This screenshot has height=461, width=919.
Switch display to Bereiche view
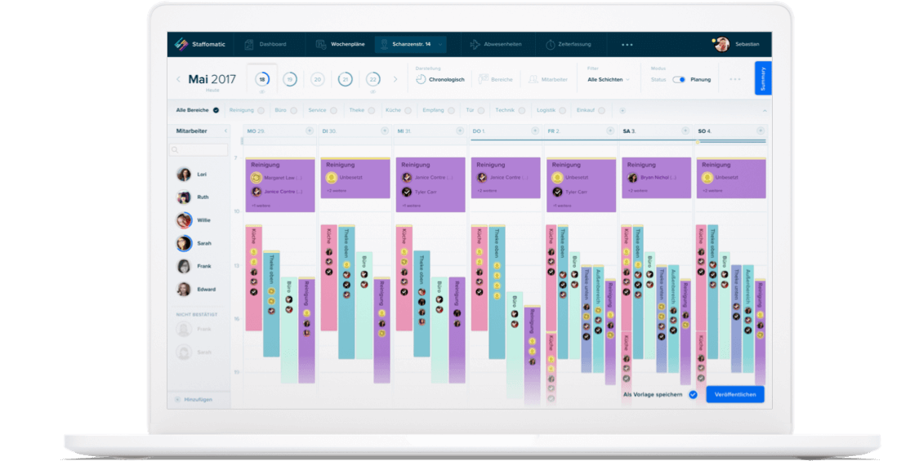click(496, 80)
